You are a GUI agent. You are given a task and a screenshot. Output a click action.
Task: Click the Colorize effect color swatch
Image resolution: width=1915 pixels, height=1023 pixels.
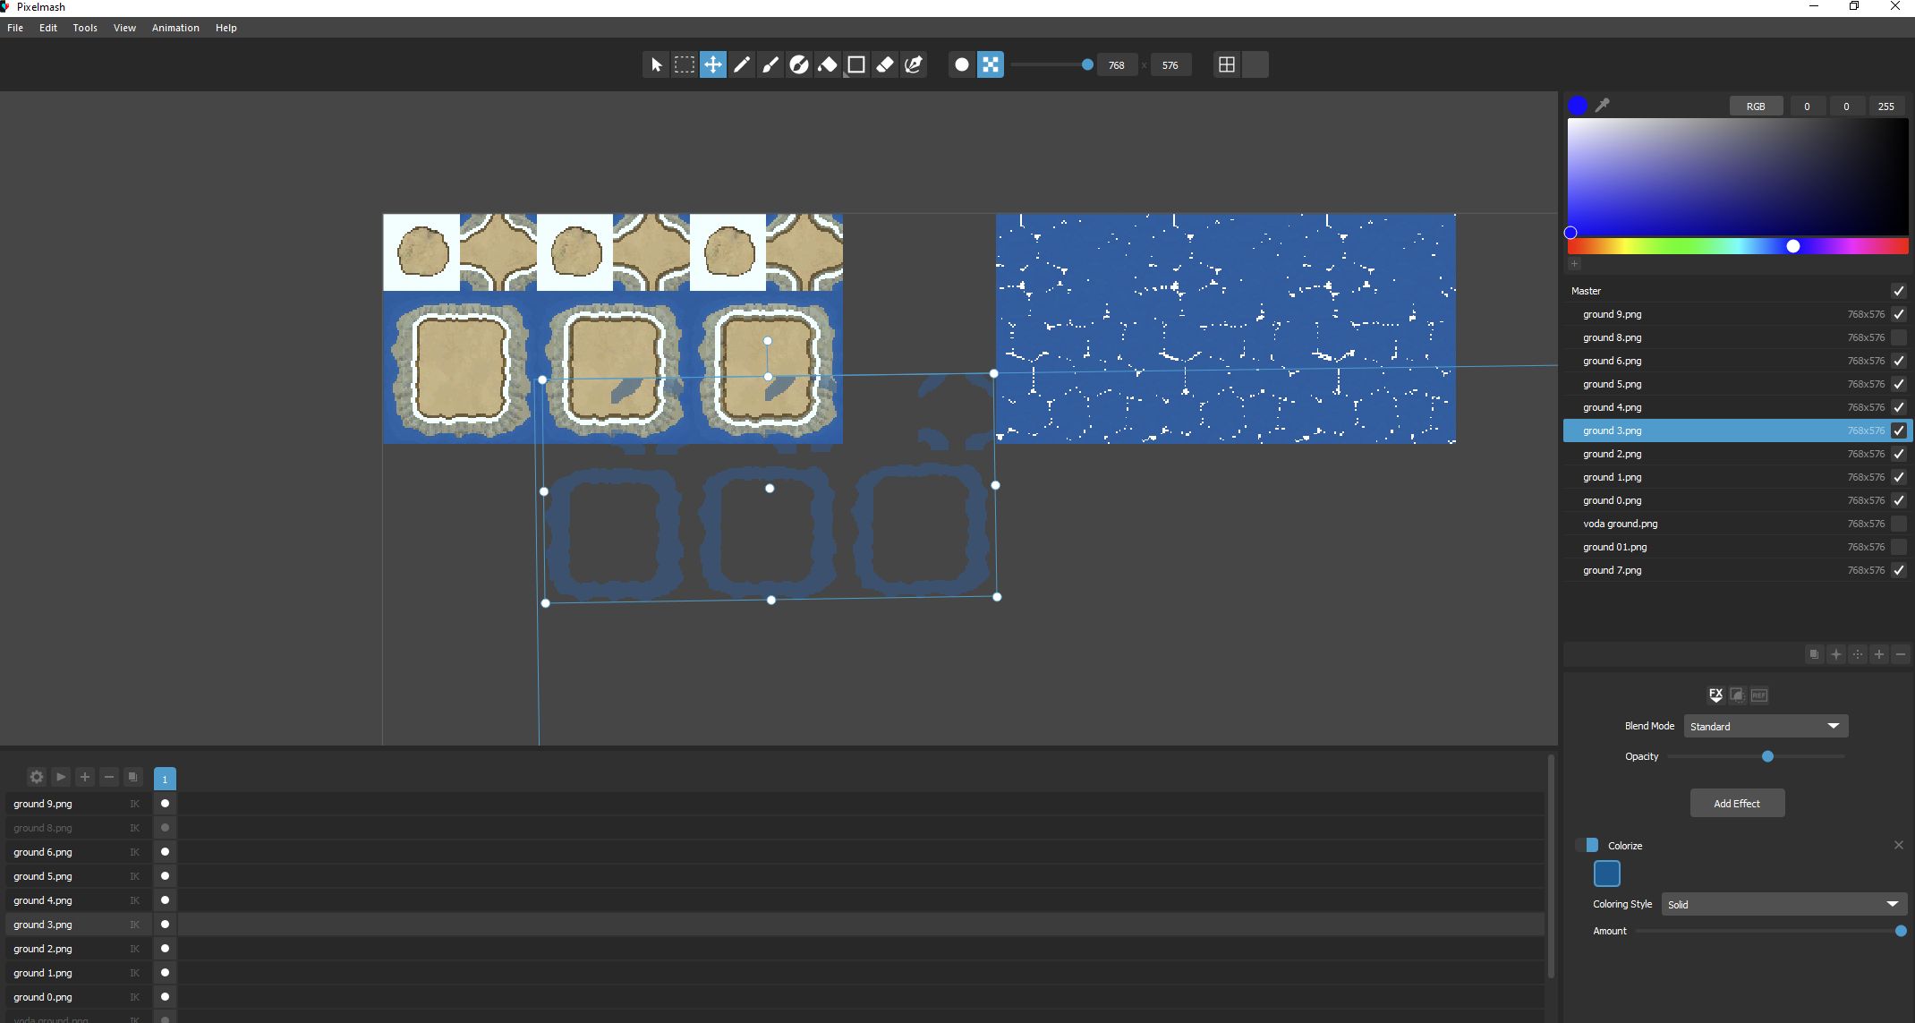1606,874
